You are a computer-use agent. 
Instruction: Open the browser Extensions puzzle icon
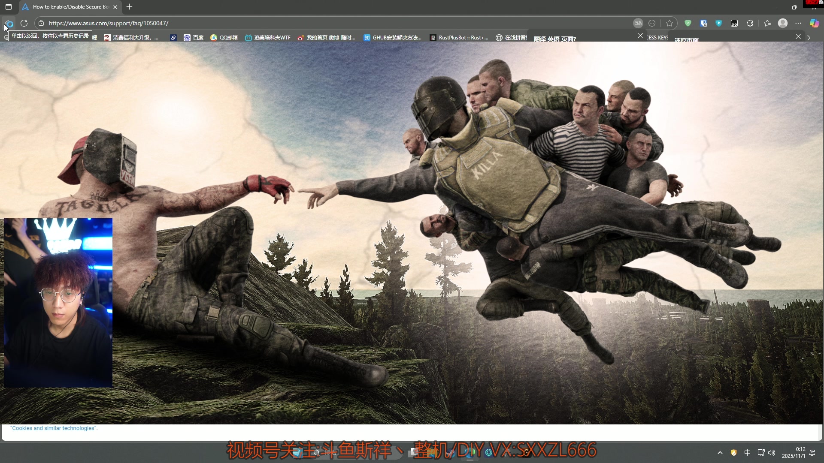(x=750, y=23)
